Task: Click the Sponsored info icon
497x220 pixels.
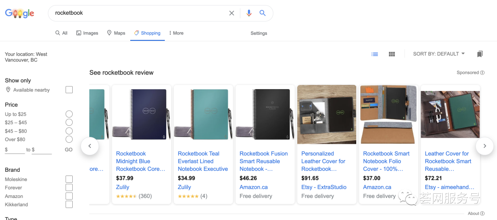Action: coord(482,73)
